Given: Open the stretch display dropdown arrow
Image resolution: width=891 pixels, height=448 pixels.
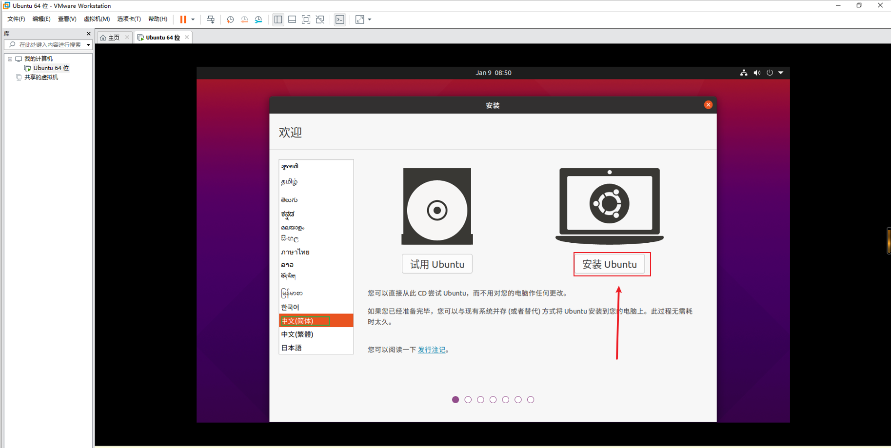Looking at the screenshot, I should click(x=370, y=19).
